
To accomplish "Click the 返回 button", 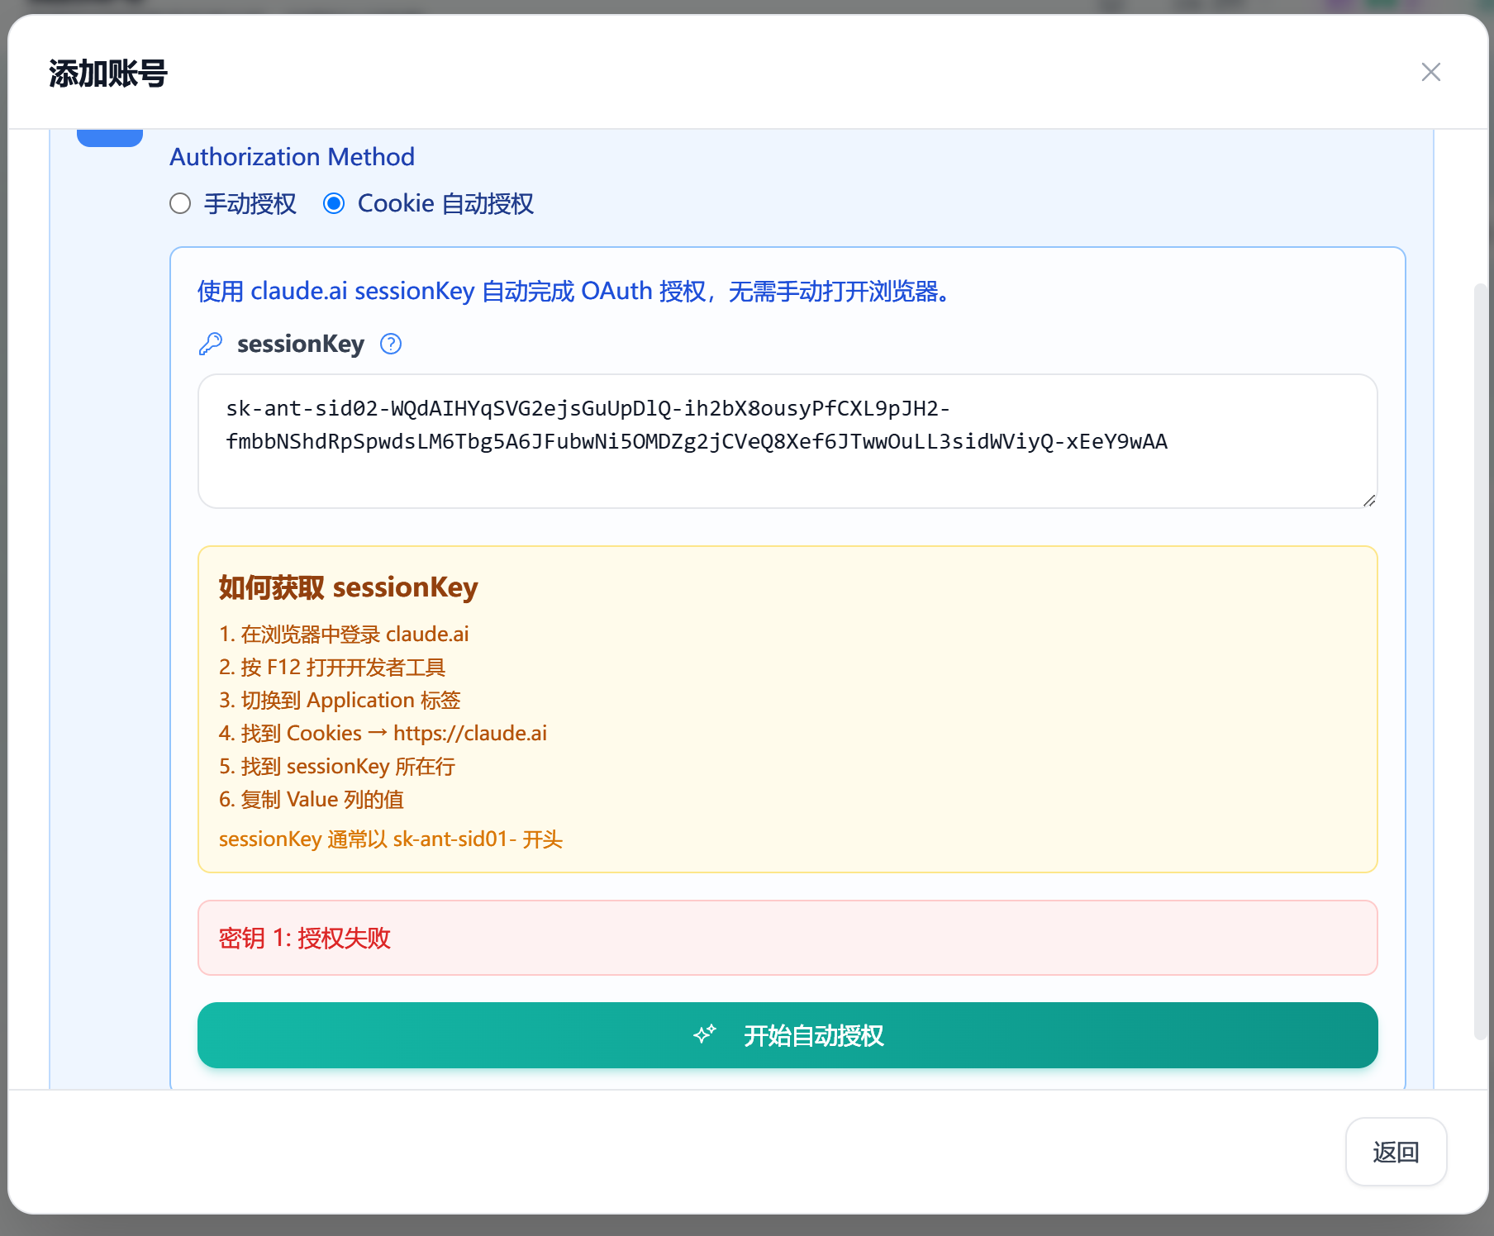I will point(1396,1152).
